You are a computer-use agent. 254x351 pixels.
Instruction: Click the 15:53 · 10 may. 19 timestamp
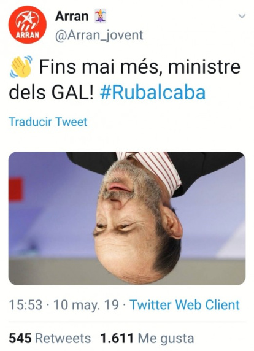[64, 305]
